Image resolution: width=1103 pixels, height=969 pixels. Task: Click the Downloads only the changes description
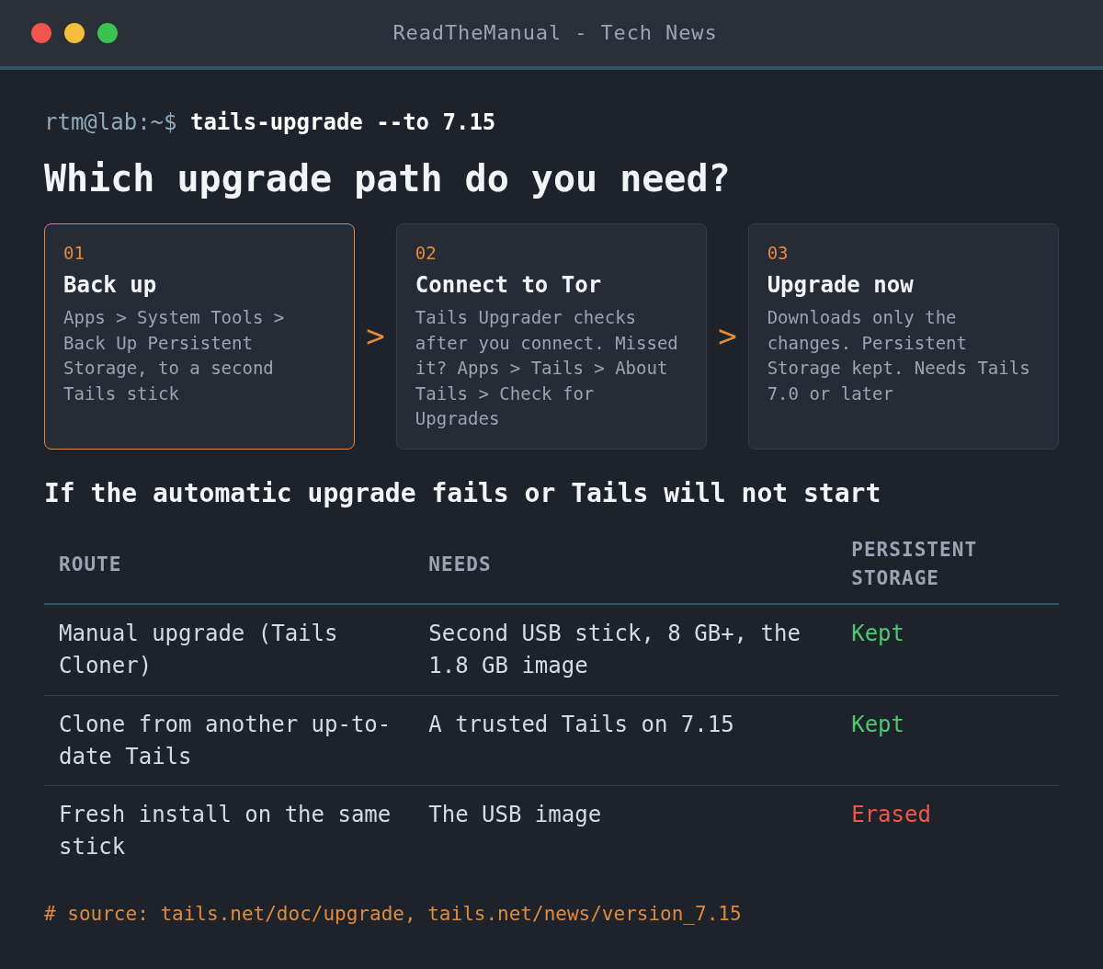[x=899, y=356]
